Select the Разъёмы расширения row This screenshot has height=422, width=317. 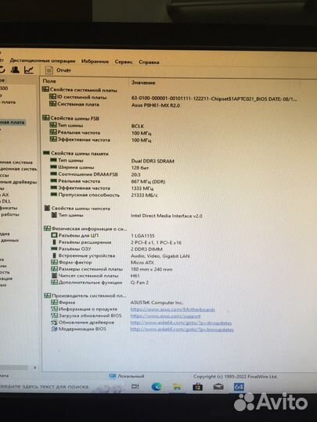click(116, 242)
